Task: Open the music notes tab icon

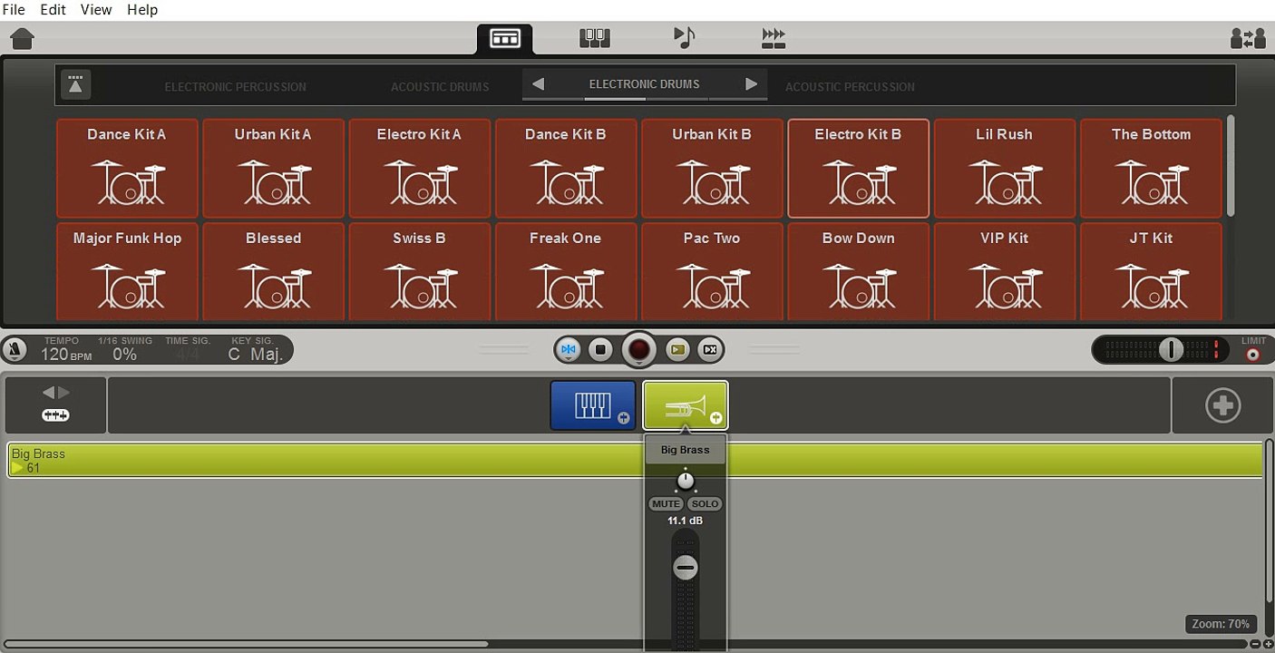Action: tap(684, 38)
